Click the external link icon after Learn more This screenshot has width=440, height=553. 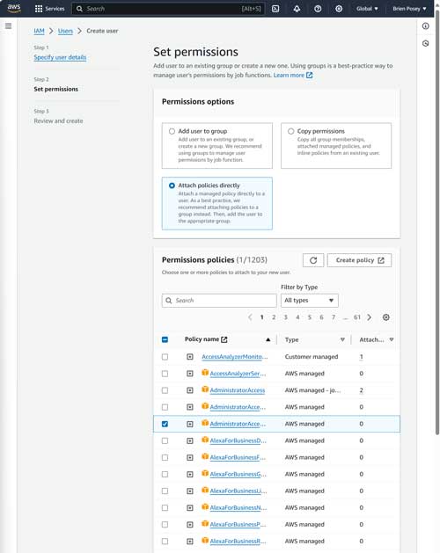click(310, 75)
